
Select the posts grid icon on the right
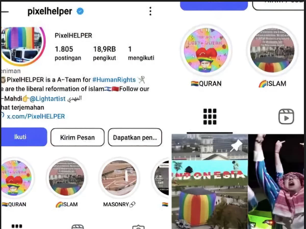tap(210, 117)
